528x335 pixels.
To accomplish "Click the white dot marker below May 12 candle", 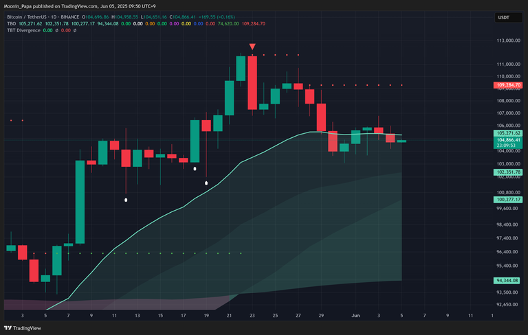I will 126,200.
